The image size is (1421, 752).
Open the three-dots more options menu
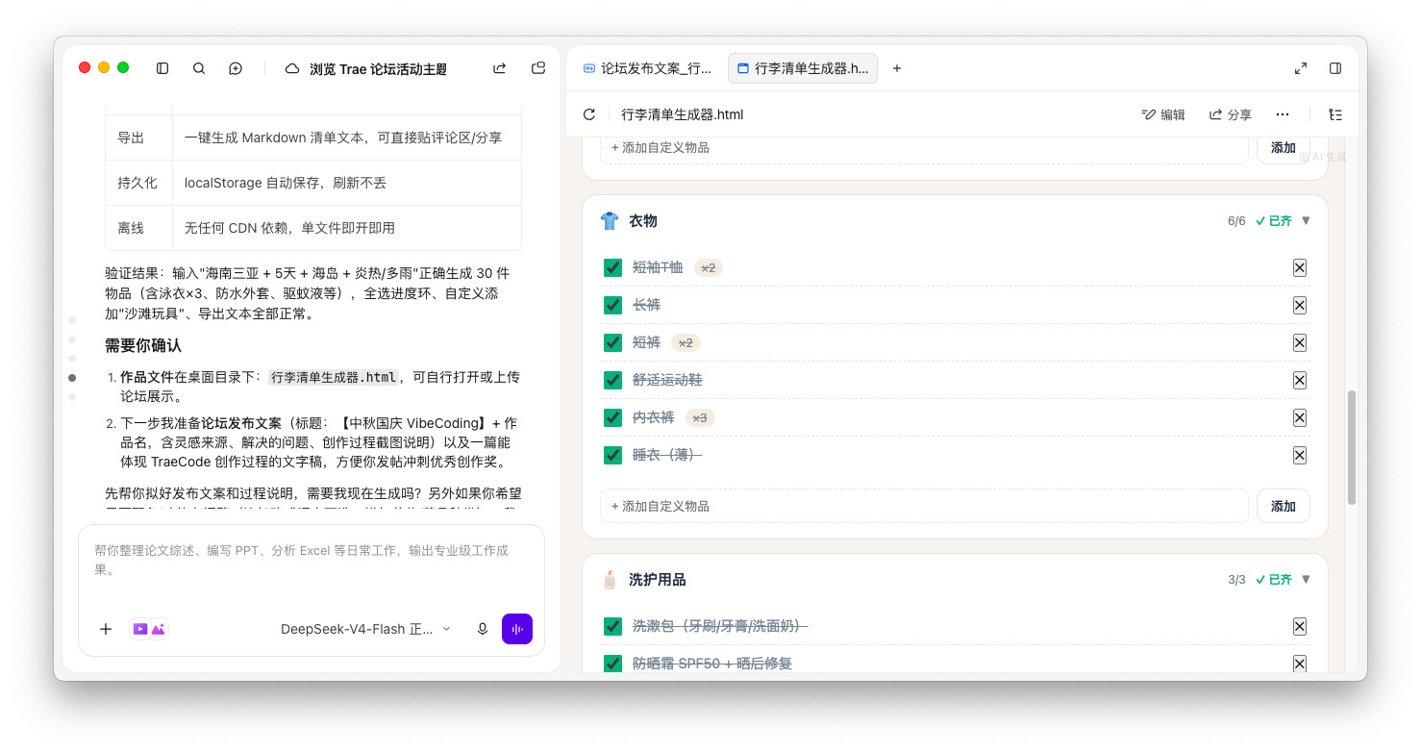tap(1283, 114)
